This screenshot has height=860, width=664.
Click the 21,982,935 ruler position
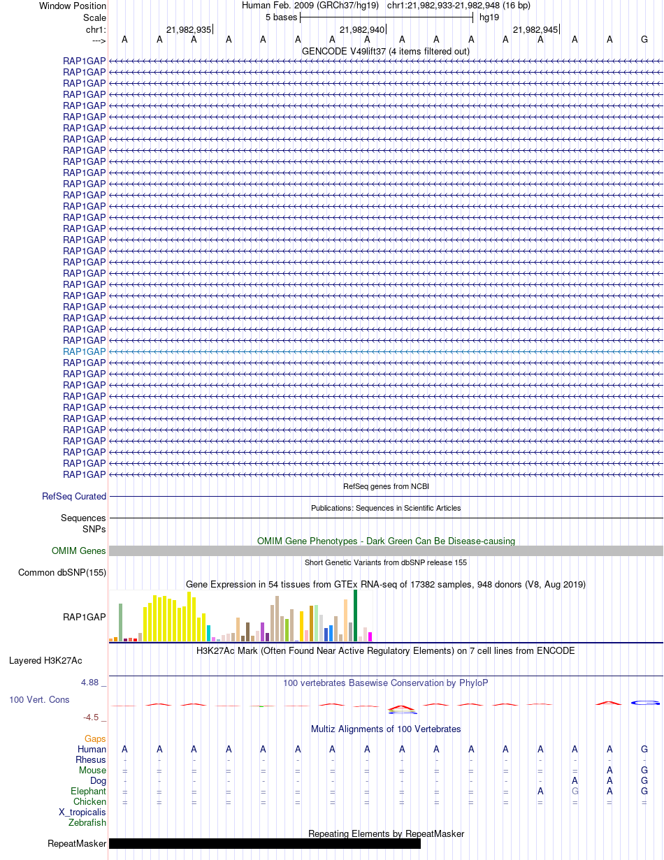pyautogui.click(x=188, y=29)
